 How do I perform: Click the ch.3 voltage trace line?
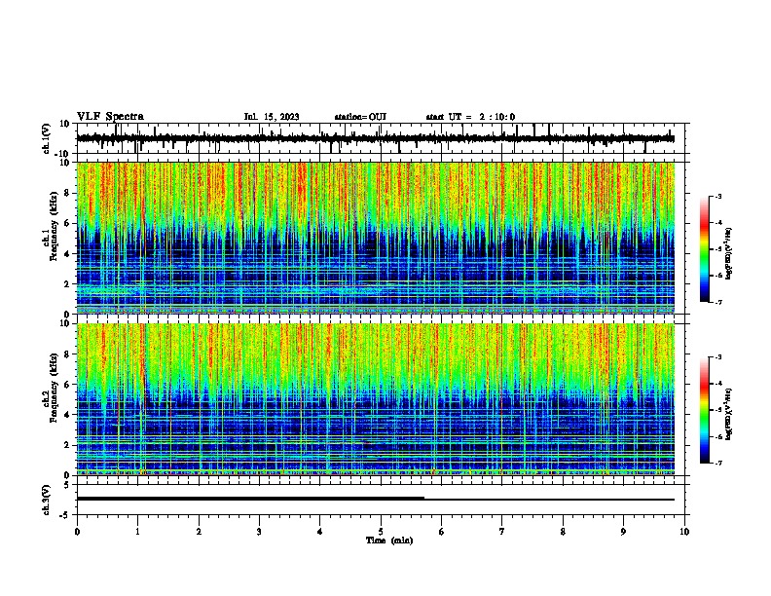[375, 499]
